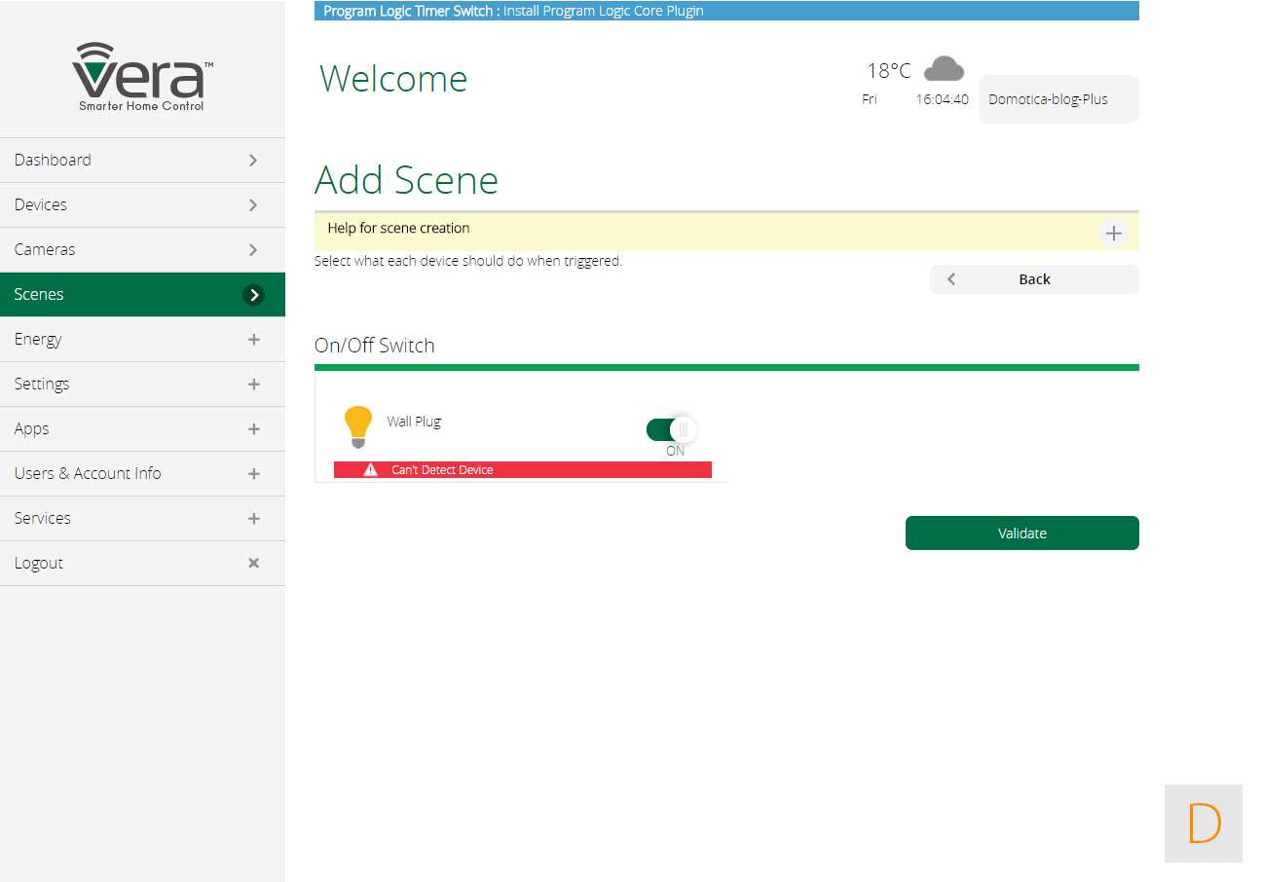Expand the Help for scene creation panel
Viewport: 1262px width, 882px height.
tap(1113, 234)
